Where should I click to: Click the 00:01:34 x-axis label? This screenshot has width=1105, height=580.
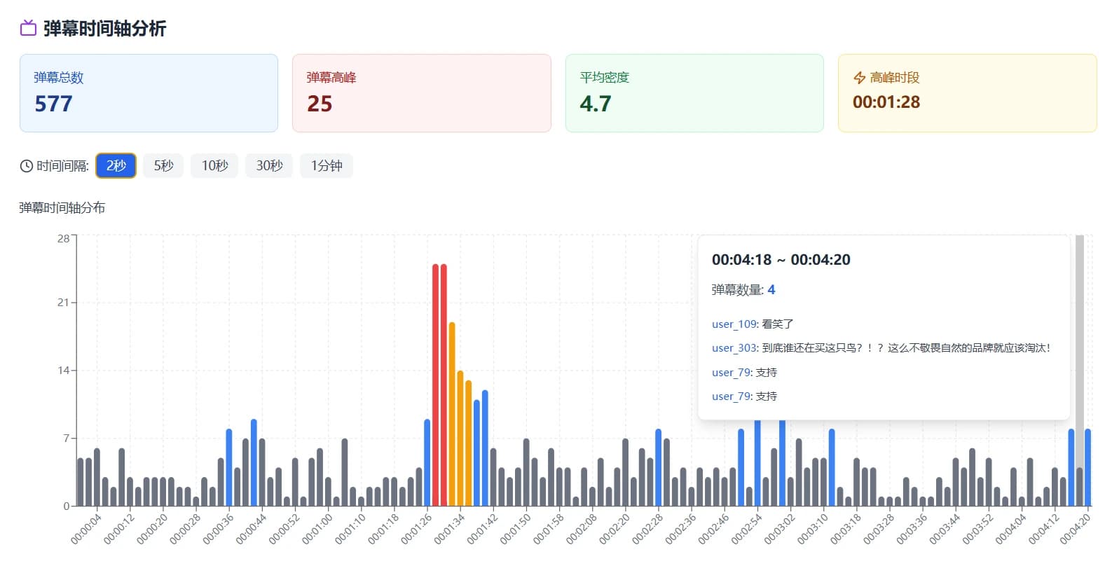pos(449,530)
